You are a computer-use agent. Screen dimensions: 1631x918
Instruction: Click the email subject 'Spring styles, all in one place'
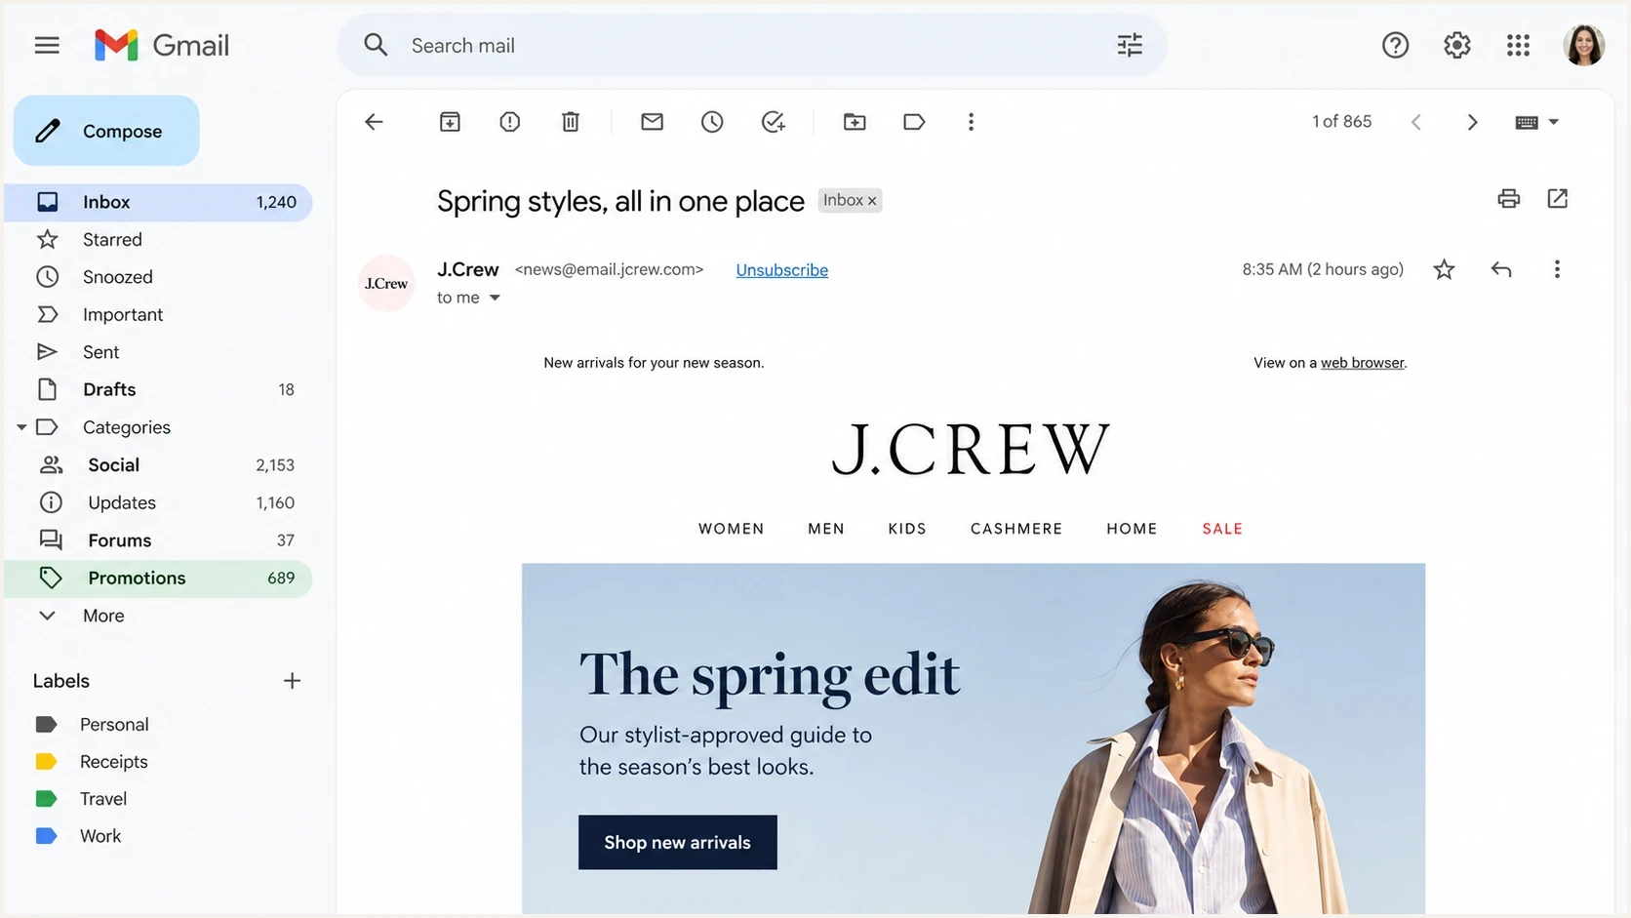coord(620,201)
